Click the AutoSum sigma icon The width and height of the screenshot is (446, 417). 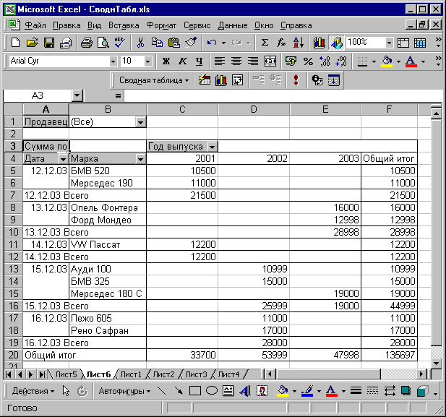(x=265, y=43)
